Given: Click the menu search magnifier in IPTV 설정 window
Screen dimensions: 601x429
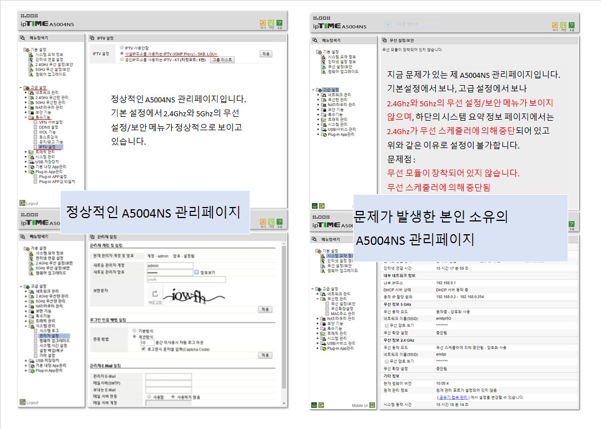Looking at the screenshot, I should [x=23, y=38].
